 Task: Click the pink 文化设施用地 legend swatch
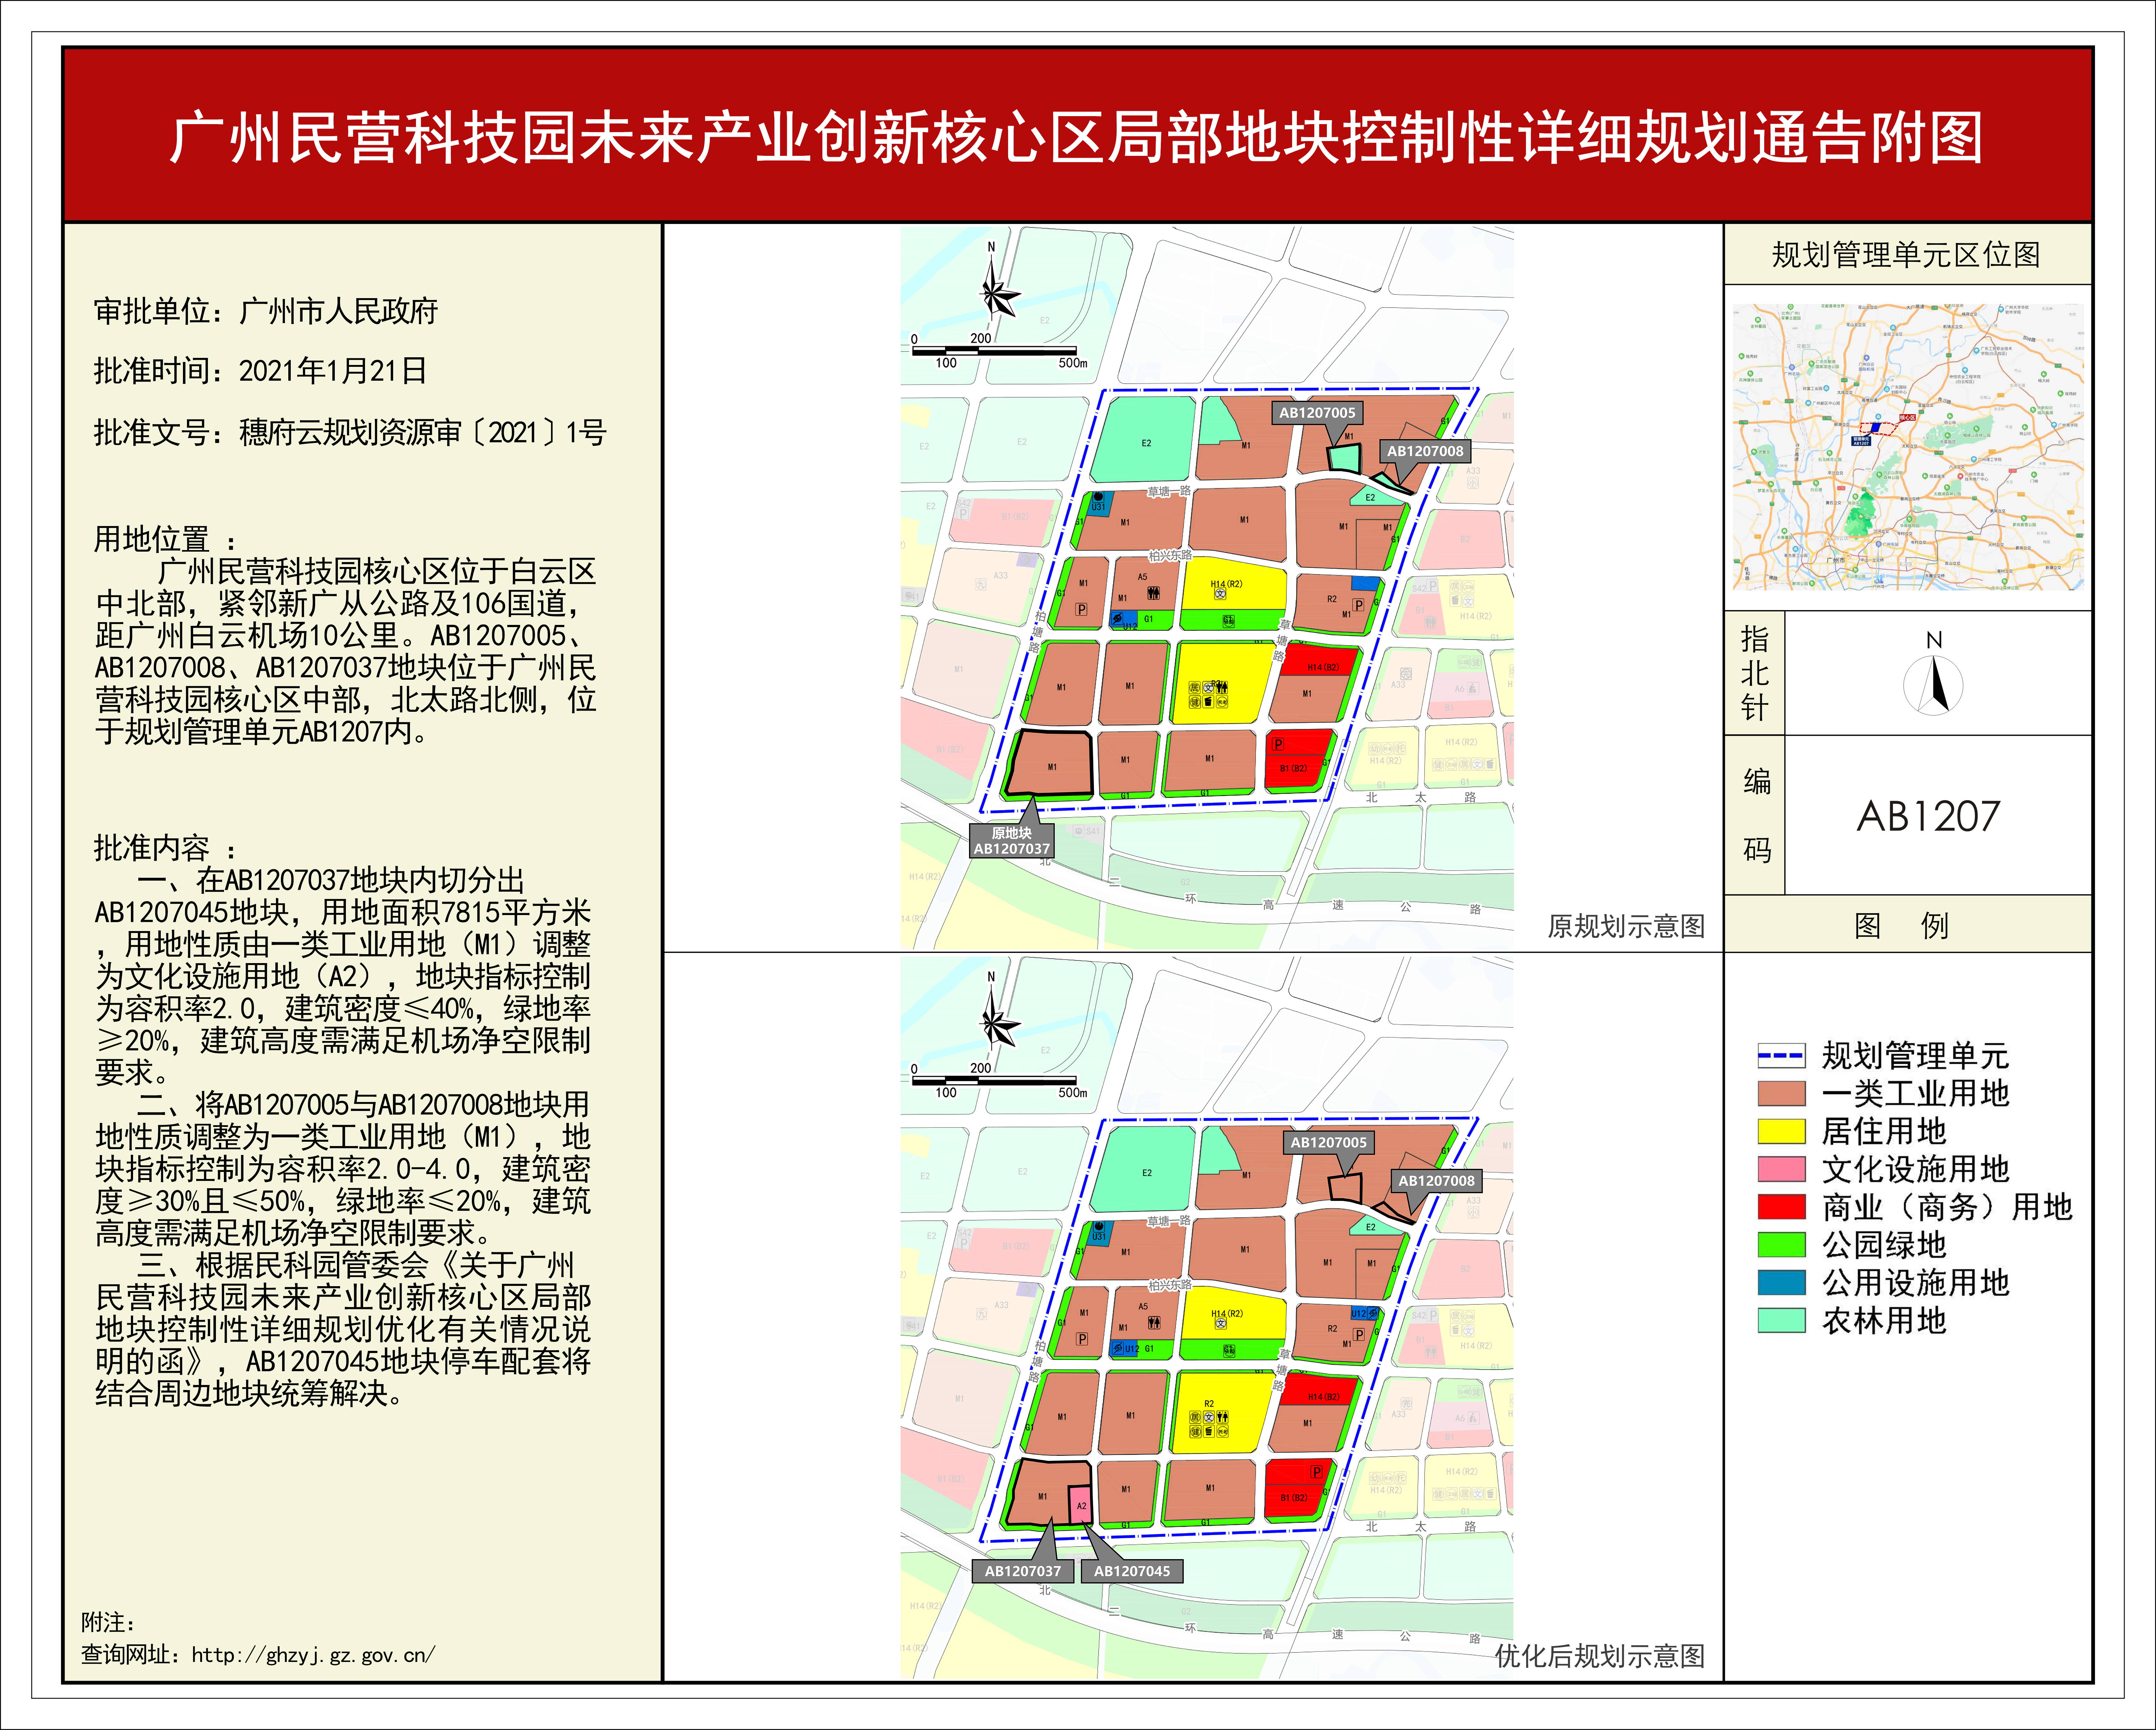click(x=1781, y=1169)
